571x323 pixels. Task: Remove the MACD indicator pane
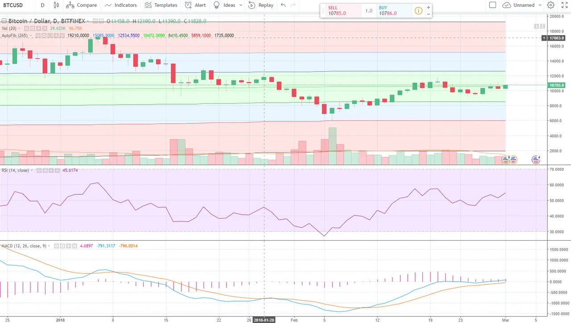click(x=74, y=246)
